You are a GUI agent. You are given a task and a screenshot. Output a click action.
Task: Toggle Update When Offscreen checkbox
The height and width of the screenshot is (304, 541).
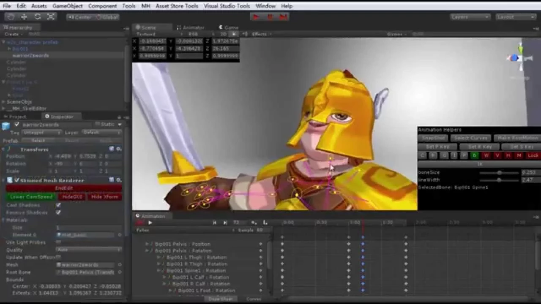tap(58, 257)
